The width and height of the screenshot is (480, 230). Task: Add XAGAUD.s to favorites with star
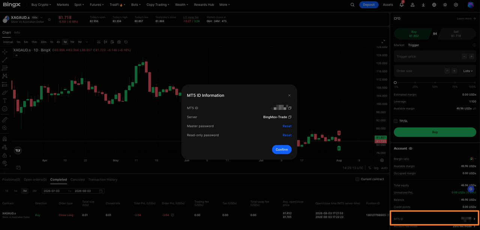click(x=49, y=19)
